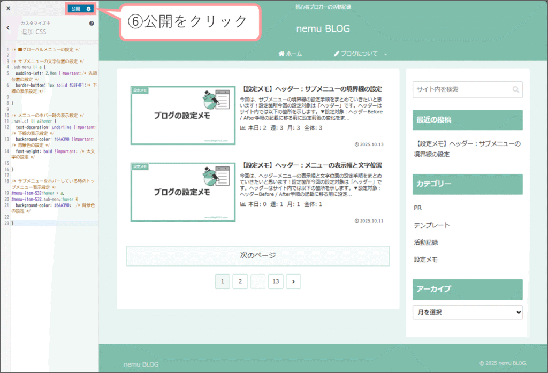Image resolution: width=548 pixels, height=373 pixels.
Task: Jump to page 13 in pagination
Action: pyautogui.click(x=276, y=281)
